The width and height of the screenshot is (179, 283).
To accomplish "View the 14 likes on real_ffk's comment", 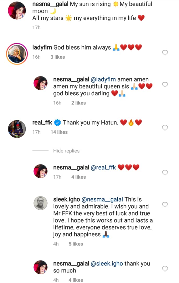I will point(59,132).
